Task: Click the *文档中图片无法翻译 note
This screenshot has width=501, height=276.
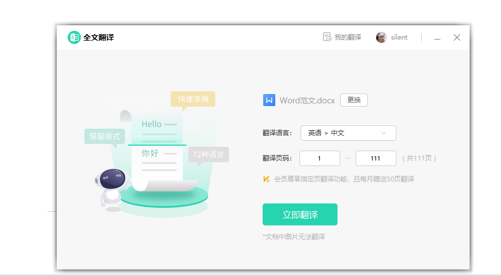Action: point(293,237)
